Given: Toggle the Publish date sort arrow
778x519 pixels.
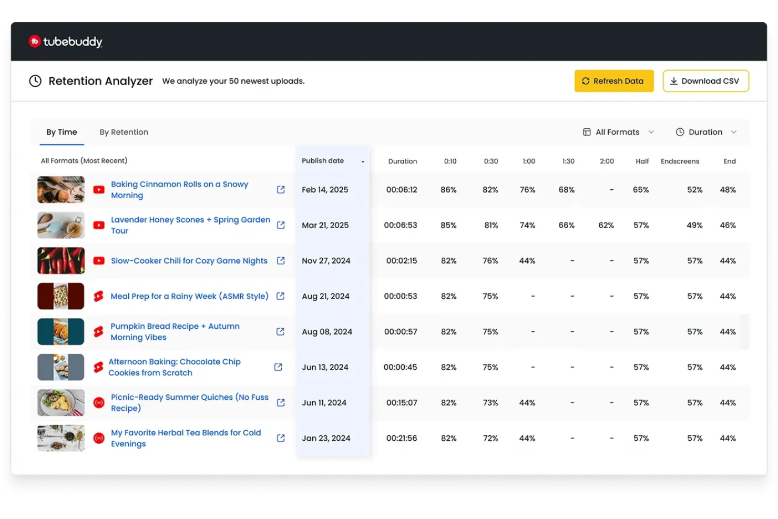Looking at the screenshot, I should tap(363, 162).
